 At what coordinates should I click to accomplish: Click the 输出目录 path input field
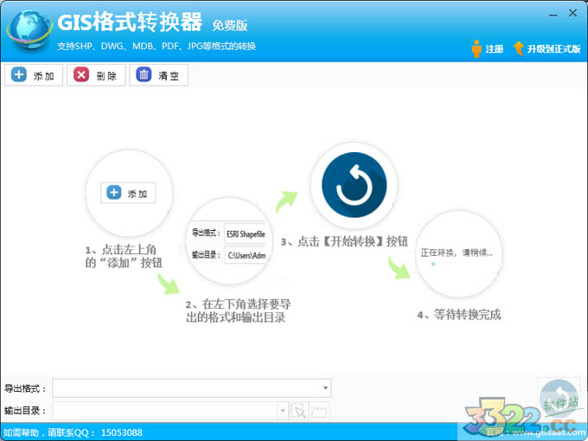(165, 411)
